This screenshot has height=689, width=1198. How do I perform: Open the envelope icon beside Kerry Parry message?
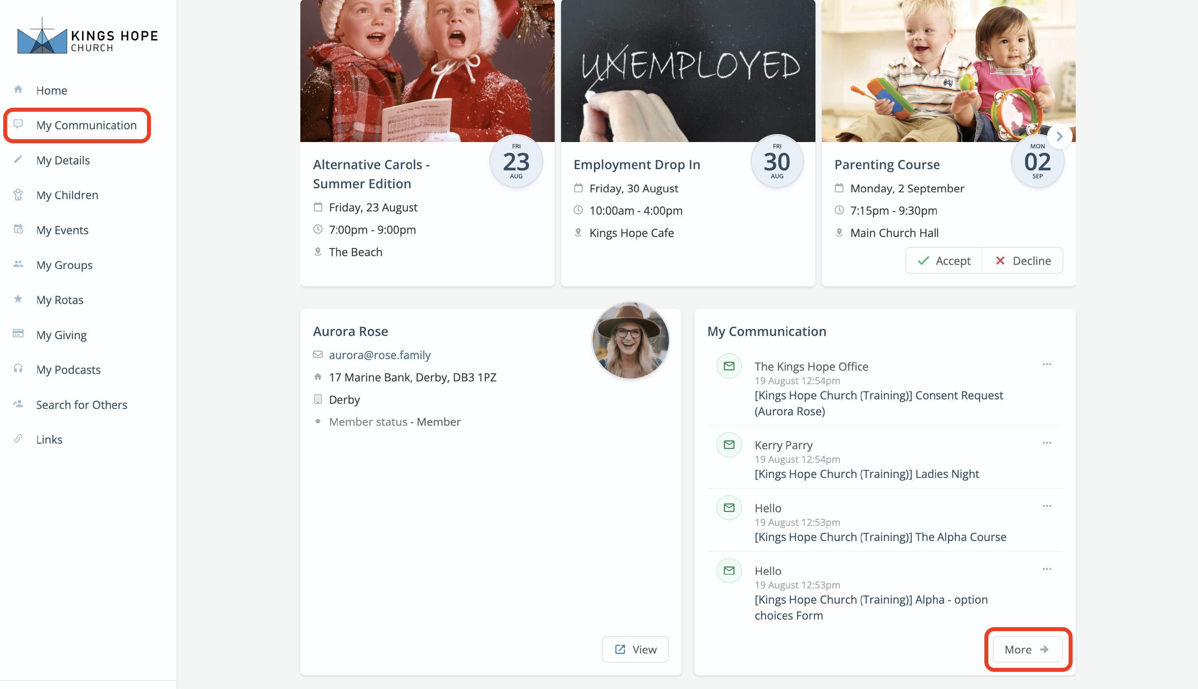pyautogui.click(x=729, y=444)
